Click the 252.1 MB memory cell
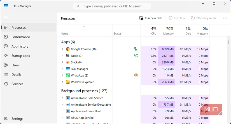 167,56
